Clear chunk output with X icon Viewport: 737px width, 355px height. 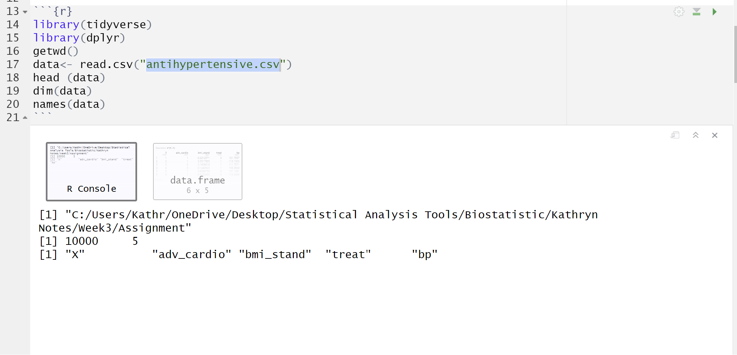tap(715, 135)
